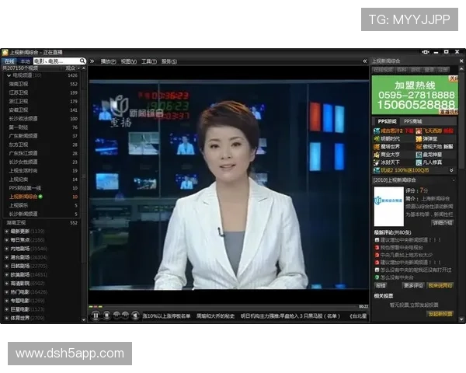Open the 视图(V) menu
The image size is (466, 373).
click(128, 61)
